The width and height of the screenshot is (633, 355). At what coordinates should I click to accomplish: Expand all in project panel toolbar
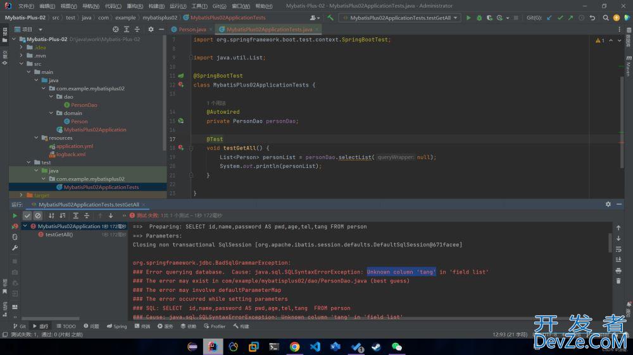click(127, 30)
